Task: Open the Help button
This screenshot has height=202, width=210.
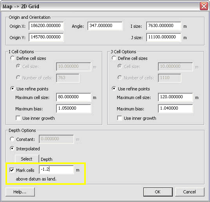Action: click(x=20, y=192)
